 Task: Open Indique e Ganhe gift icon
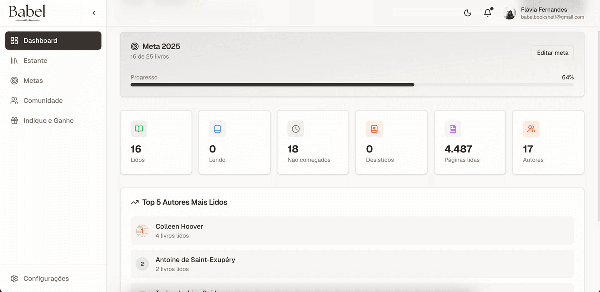(13, 120)
